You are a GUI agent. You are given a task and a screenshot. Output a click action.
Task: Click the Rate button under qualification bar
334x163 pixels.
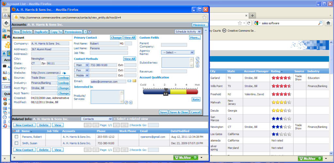[196, 99]
